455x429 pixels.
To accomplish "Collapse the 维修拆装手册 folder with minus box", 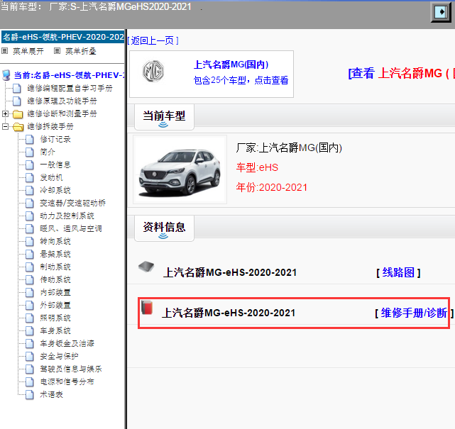I will tap(5, 126).
